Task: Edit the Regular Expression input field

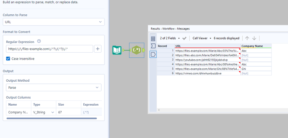Action: pos(49,49)
